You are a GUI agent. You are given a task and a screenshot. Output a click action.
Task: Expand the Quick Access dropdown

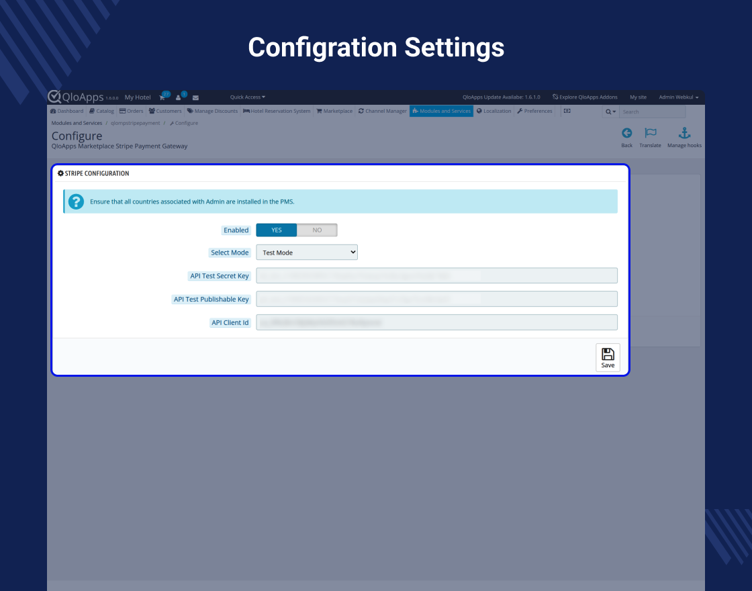tap(248, 97)
